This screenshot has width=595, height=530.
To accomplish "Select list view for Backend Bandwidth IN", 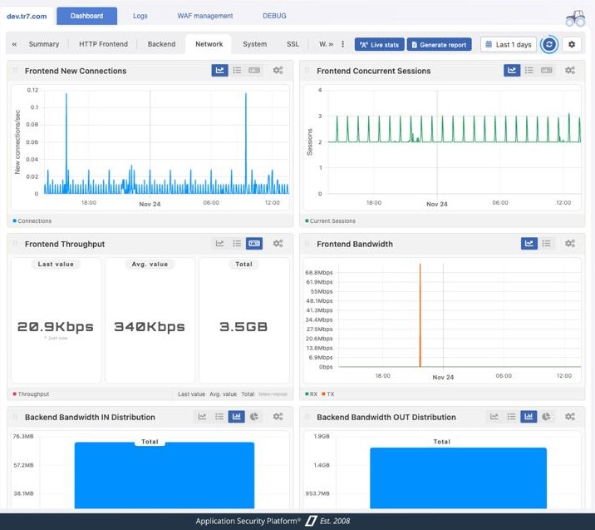I will coord(219,417).
